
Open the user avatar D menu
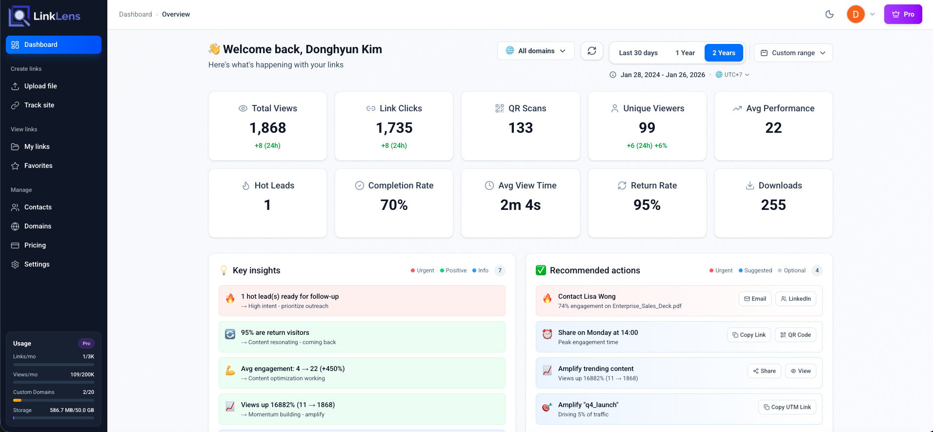856,14
